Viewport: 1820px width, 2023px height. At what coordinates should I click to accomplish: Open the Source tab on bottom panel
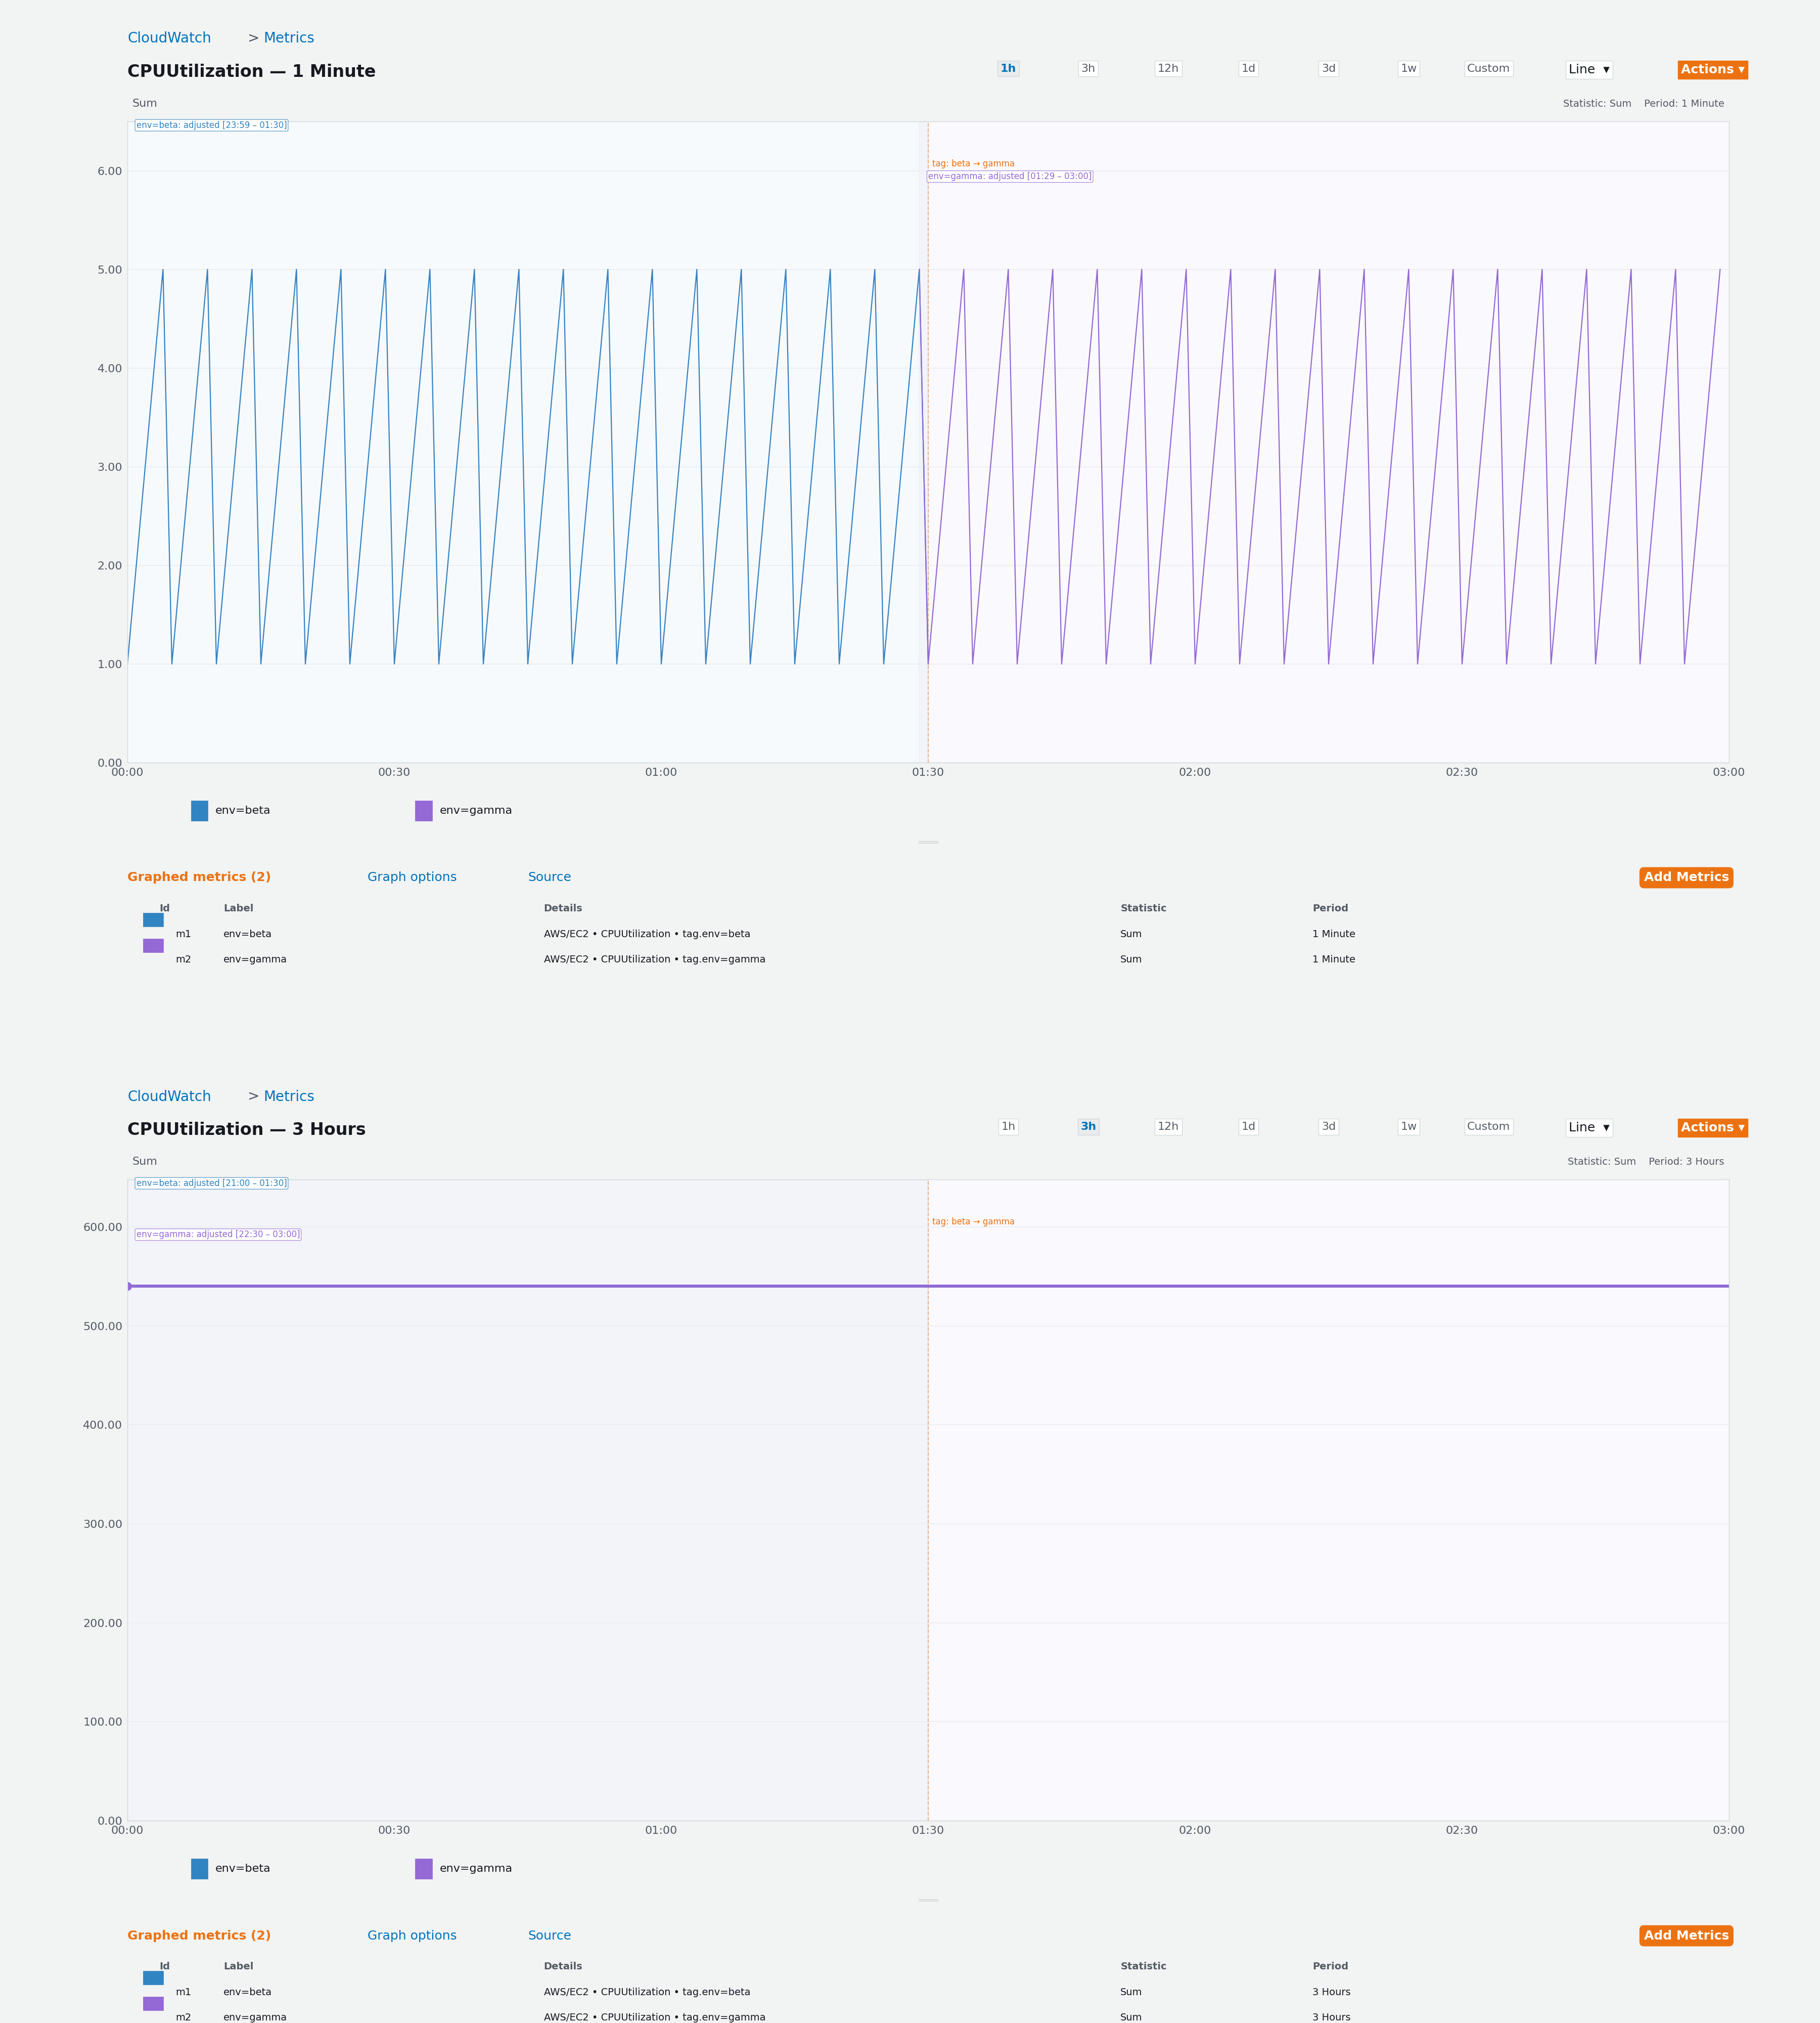(x=549, y=1935)
